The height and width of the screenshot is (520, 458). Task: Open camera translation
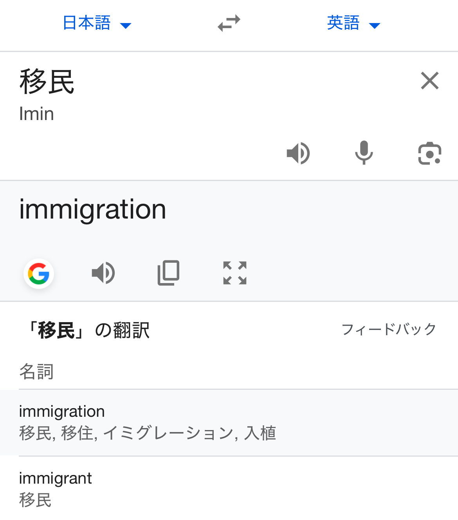point(429,153)
